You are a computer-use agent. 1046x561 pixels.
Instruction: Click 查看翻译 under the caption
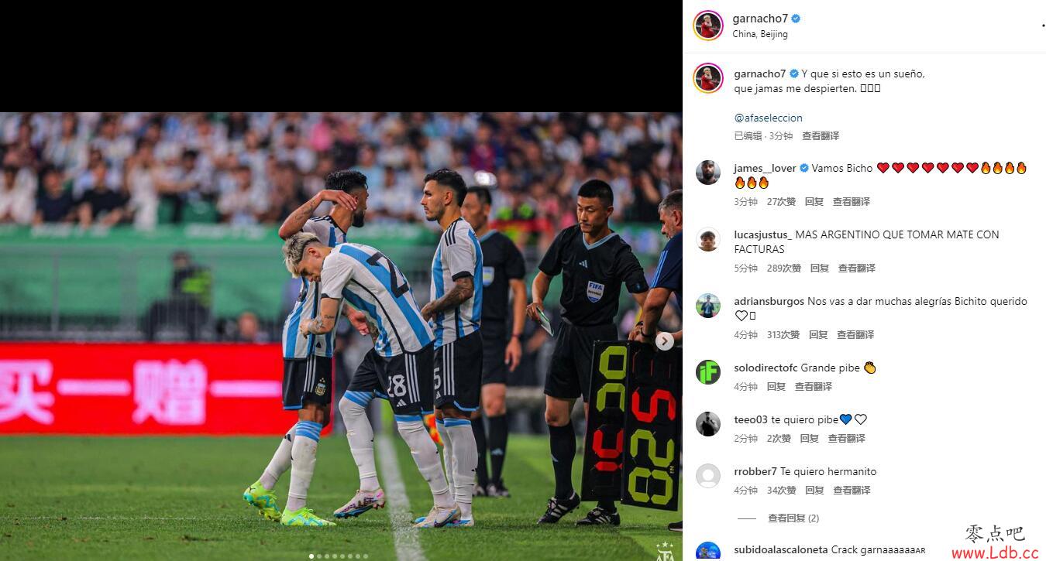click(x=821, y=136)
